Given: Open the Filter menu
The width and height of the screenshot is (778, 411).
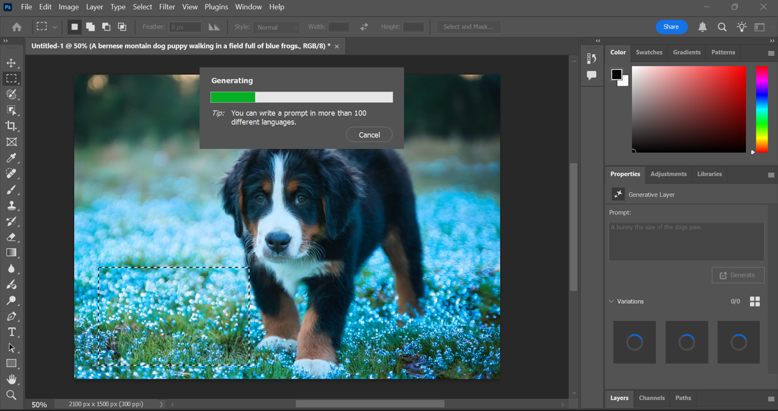Looking at the screenshot, I should [167, 7].
